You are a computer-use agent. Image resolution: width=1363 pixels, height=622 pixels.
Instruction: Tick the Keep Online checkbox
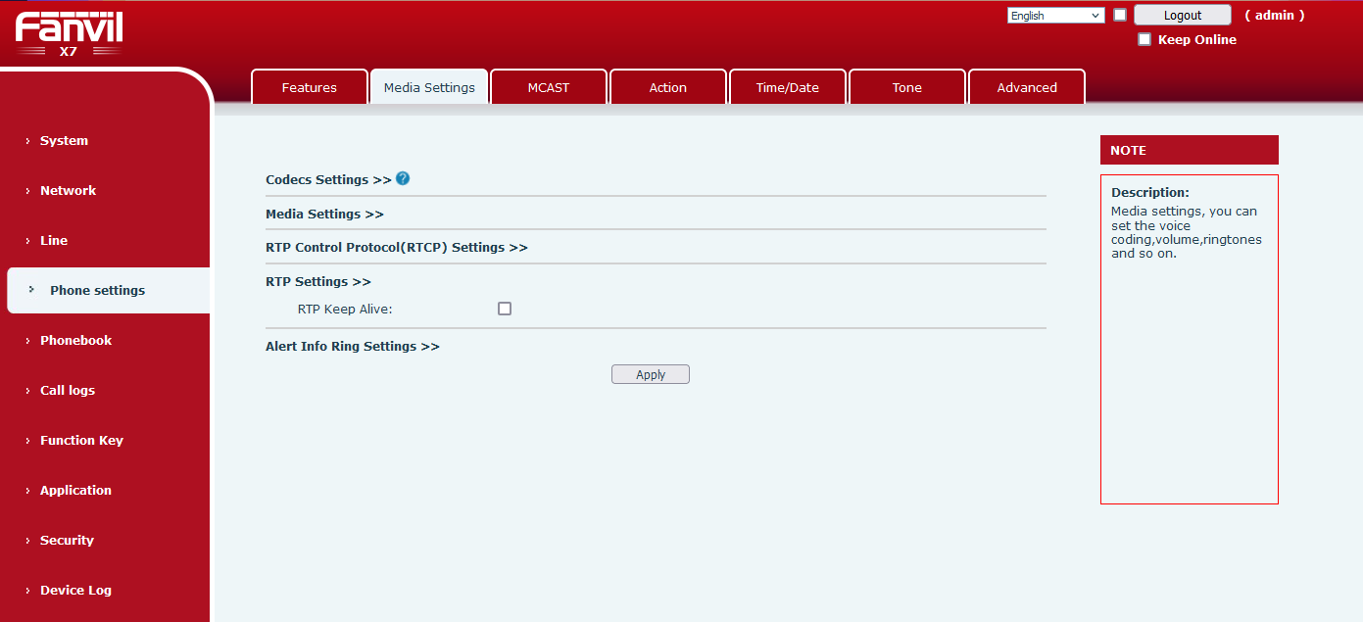(x=1144, y=39)
